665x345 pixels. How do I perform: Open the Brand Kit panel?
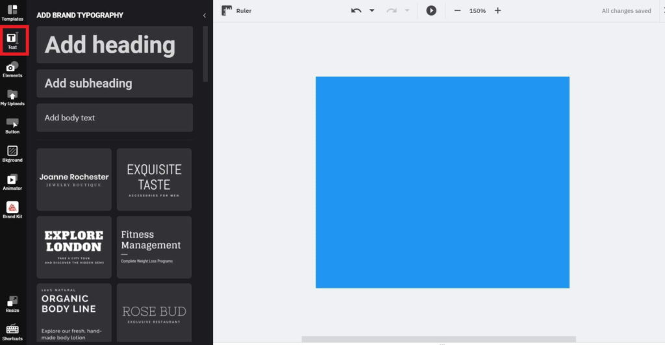coord(12,210)
